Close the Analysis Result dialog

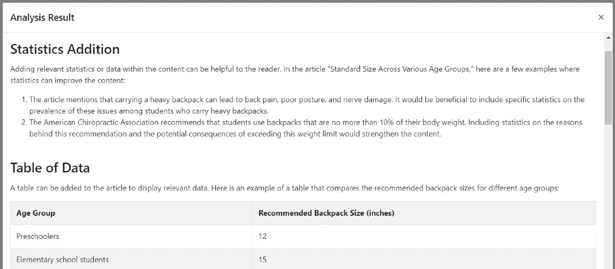[x=601, y=17]
